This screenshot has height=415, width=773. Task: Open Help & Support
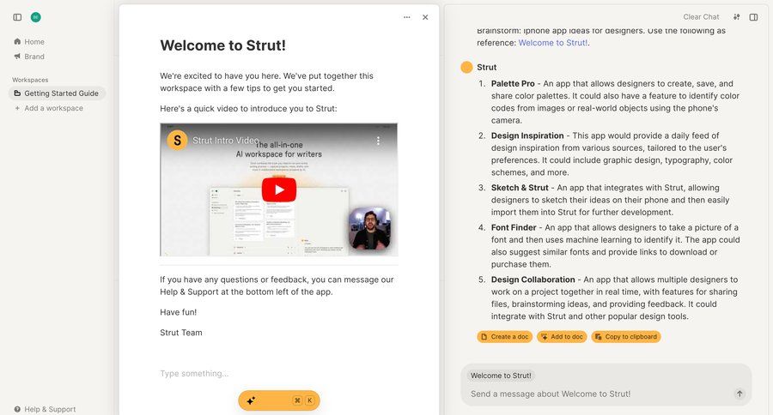pyautogui.click(x=50, y=409)
